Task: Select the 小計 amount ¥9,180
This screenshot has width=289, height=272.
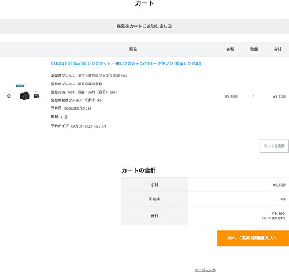Action: (279, 185)
